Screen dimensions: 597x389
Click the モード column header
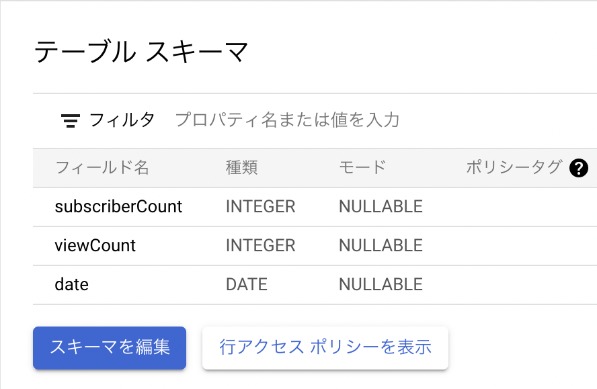click(x=362, y=167)
